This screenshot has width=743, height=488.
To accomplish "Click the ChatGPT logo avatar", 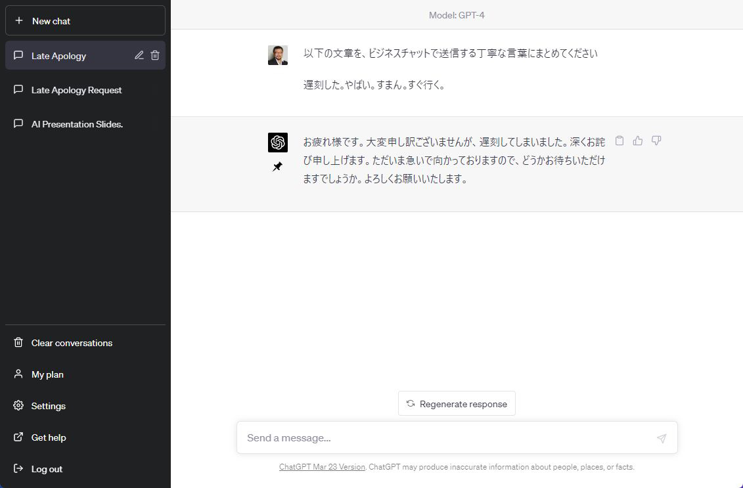I will (x=277, y=143).
